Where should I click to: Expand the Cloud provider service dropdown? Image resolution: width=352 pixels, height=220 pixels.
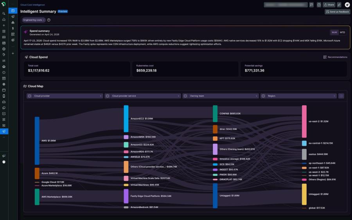click(145, 96)
